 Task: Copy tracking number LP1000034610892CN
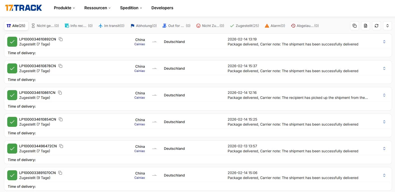pos(61,39)
